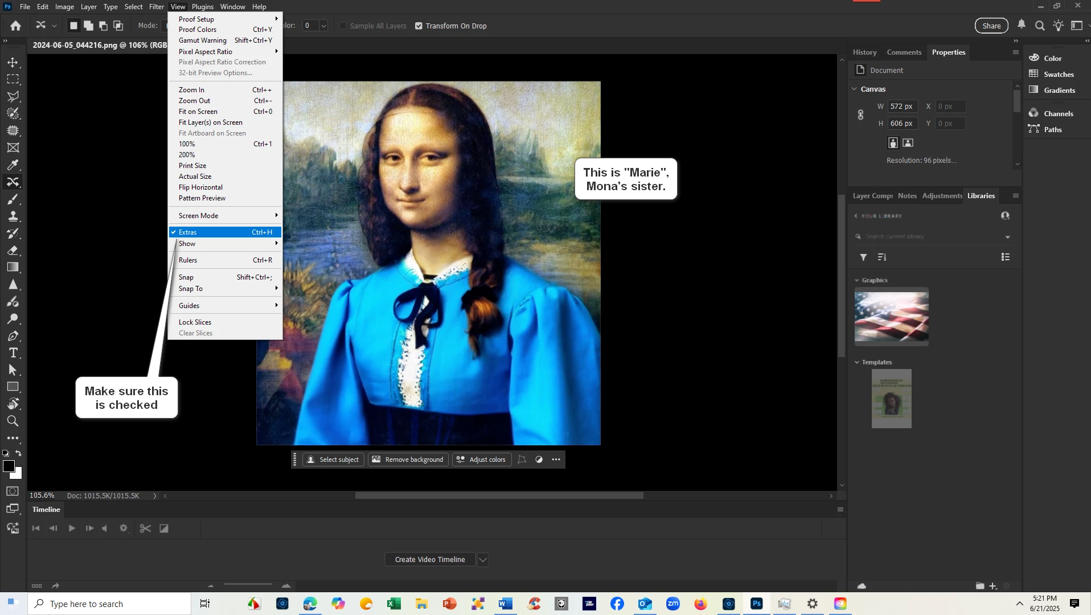Set canvas to landscape orientation
The image size is (1091, 615).
click(x=908, y=143)
